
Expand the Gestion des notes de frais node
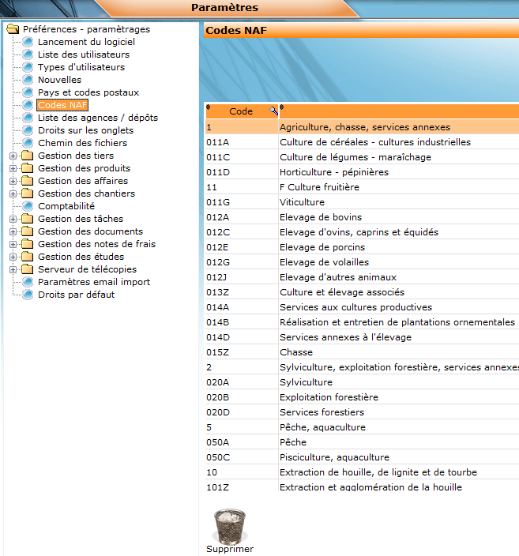[13, 244]
